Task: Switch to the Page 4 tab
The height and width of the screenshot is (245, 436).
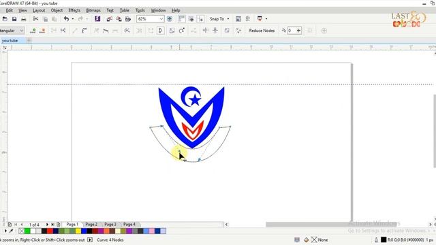Action: click(x=129, y=224)
